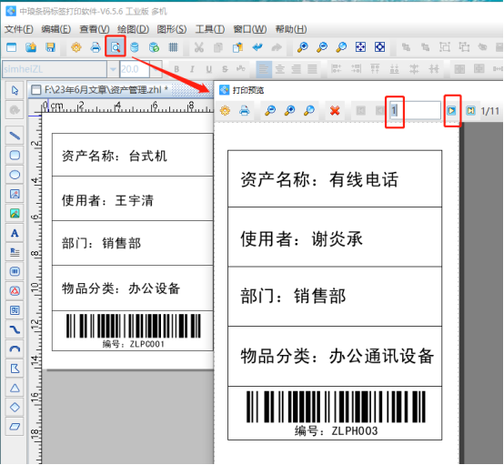The width and height of the screenshot is (504, 465).
Task: Zoom in within the print preview toolbar
Action: coord(289,111)
